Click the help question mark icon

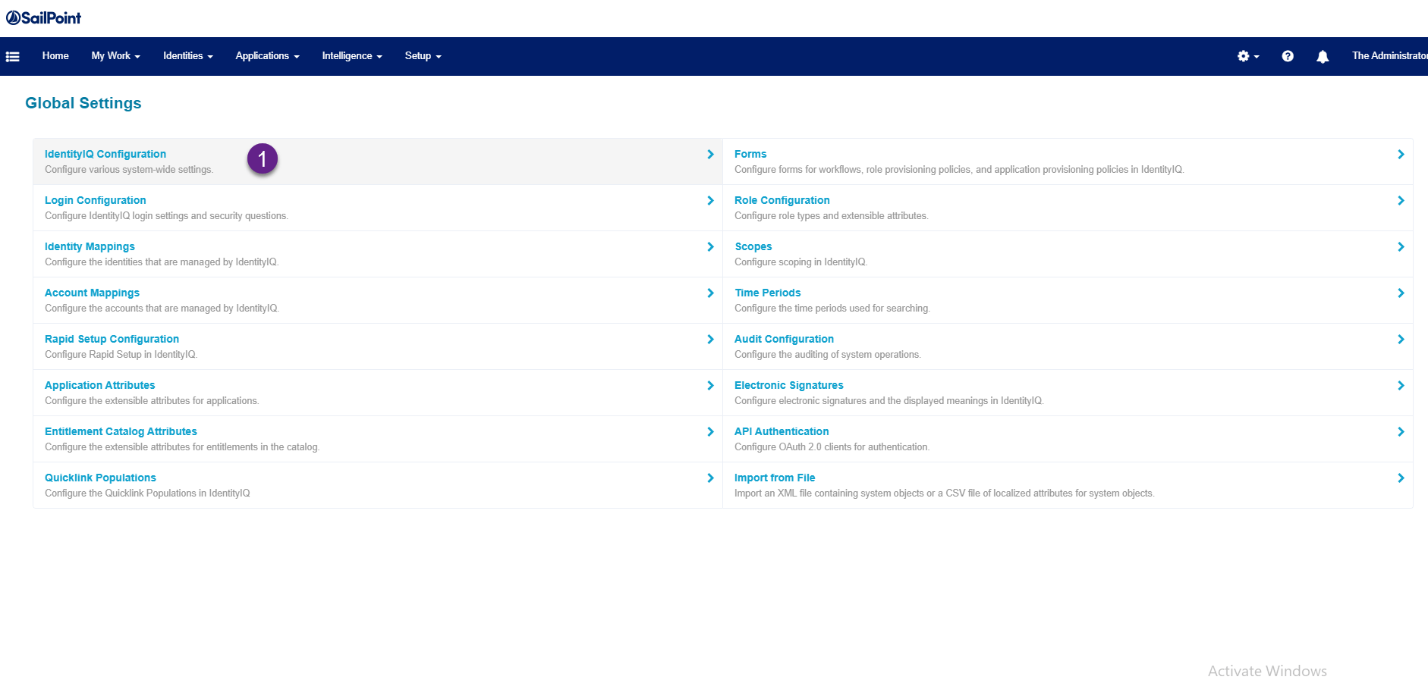tap(1288, 56)
